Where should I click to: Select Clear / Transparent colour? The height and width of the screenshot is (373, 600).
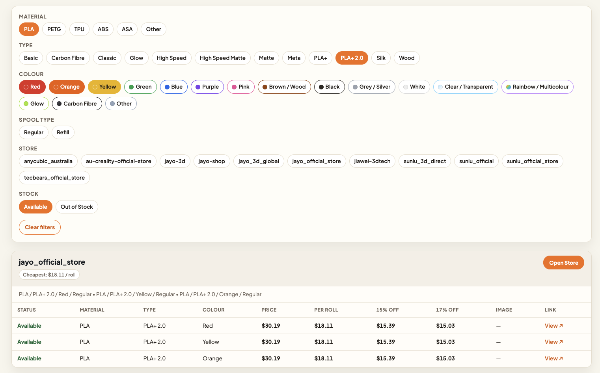pos(466,87)
